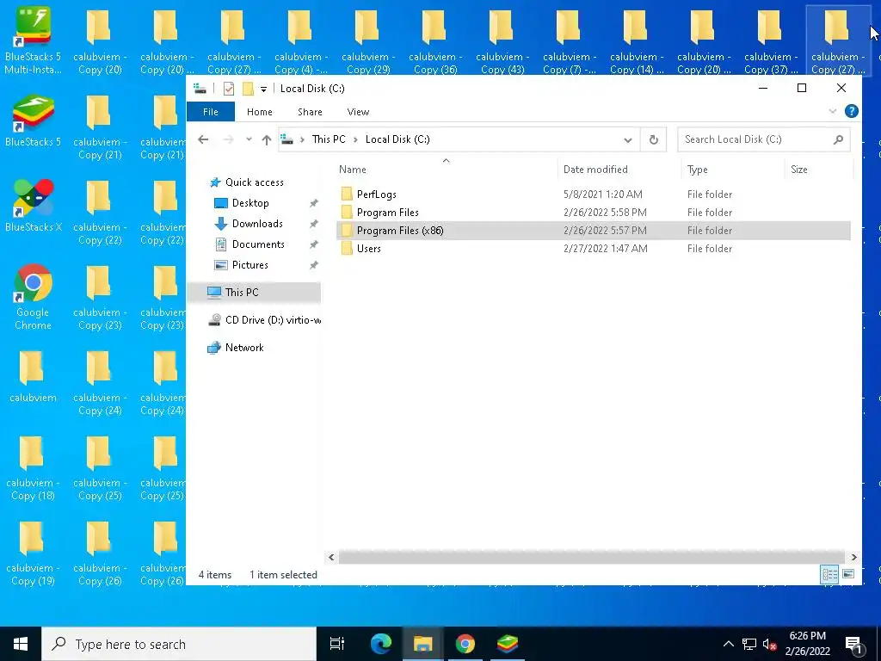
Task: Select Documents in navigation pane
Action: 258,244
